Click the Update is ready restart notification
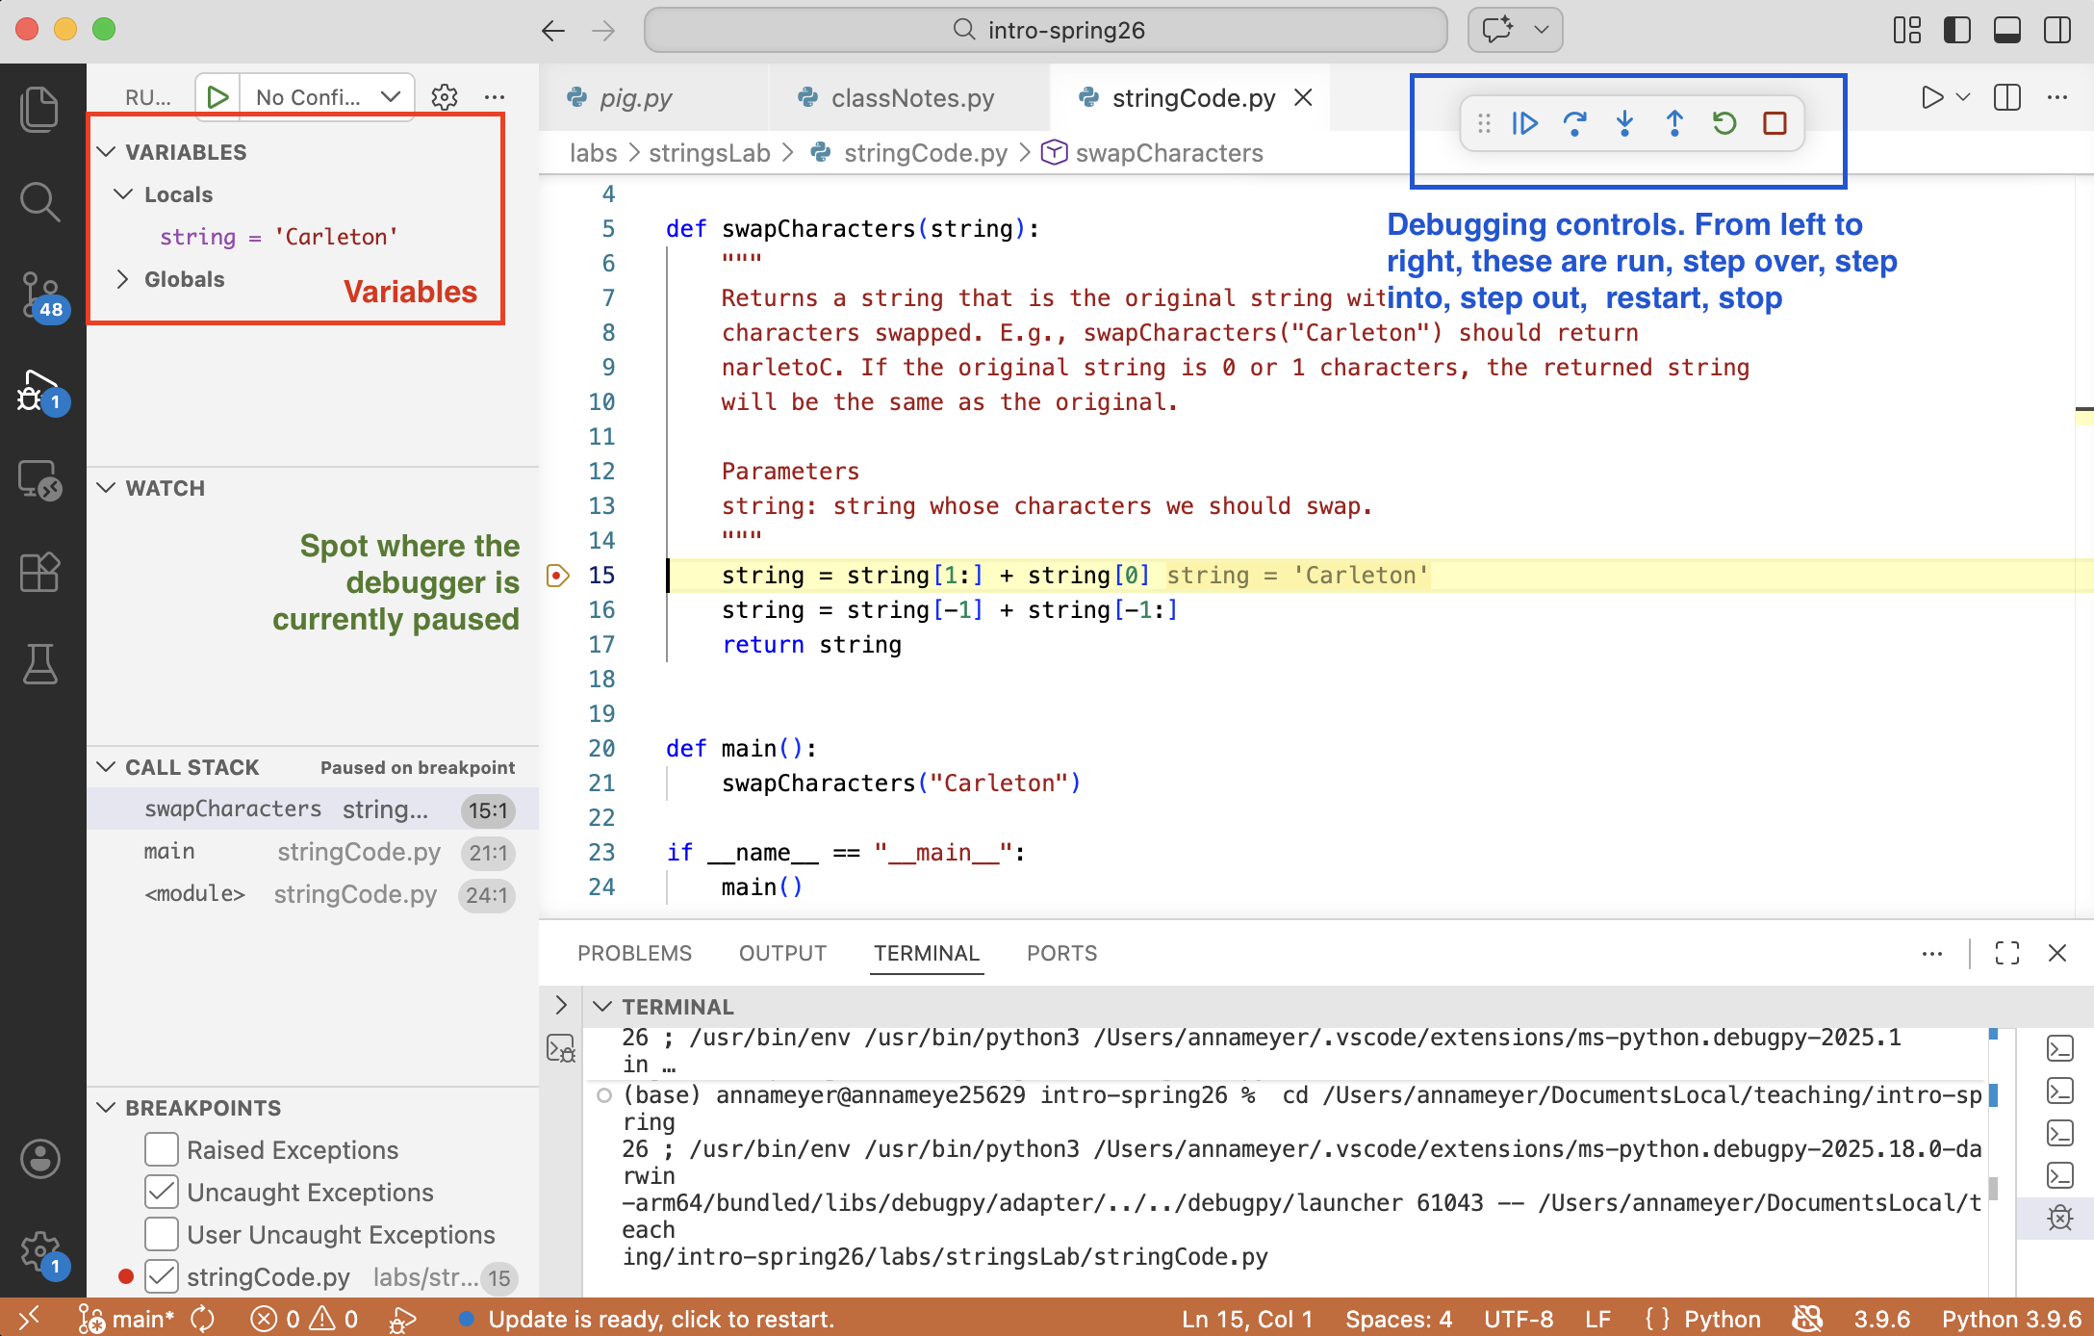The height and width of the screenshot is (1336, 2094). [x=661, y=1320]
